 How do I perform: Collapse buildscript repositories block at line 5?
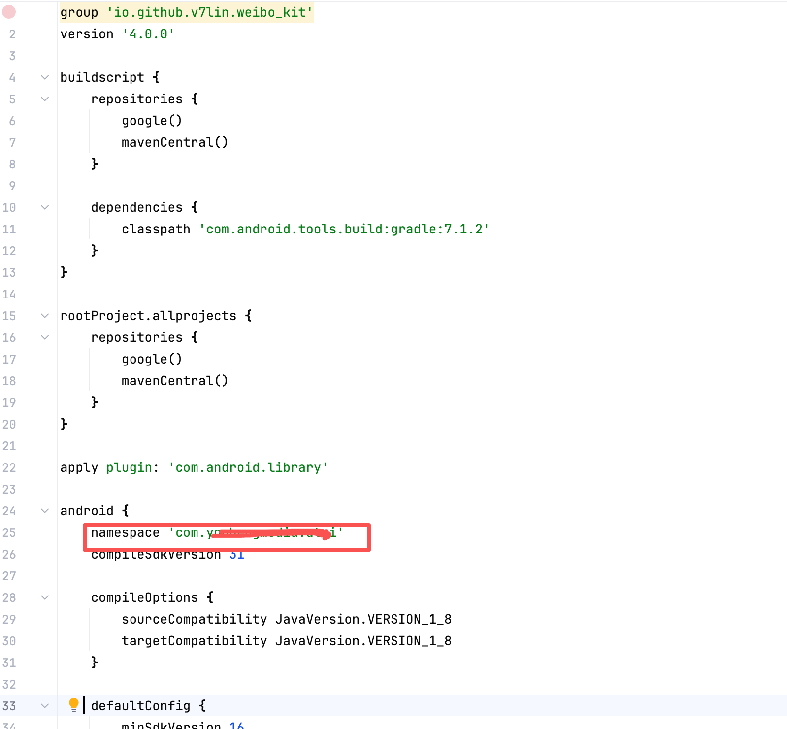pos(45,99)
